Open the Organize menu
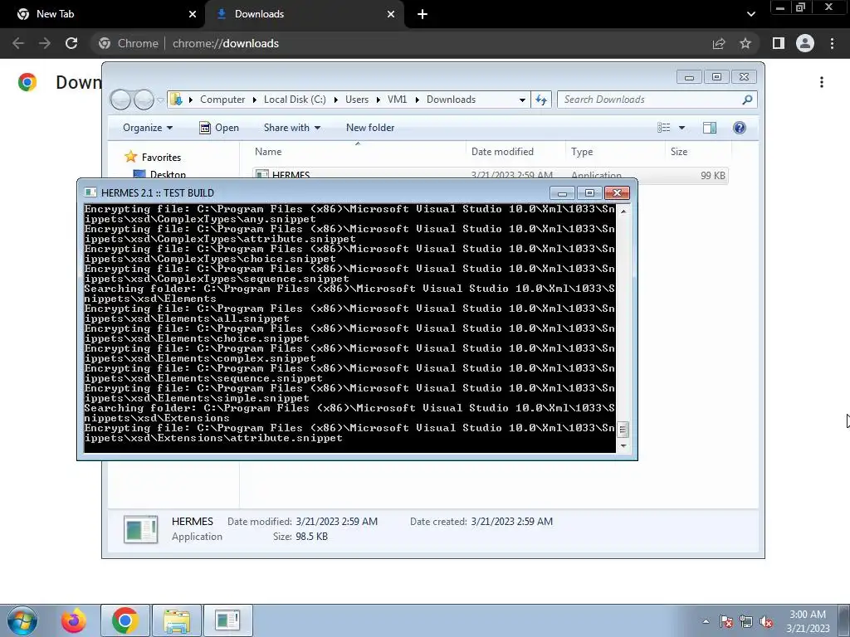The height and width of the screenshot is (637, 850). pos(148,127)
